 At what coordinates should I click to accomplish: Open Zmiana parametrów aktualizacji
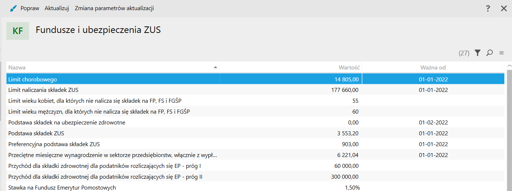point(114,8)
